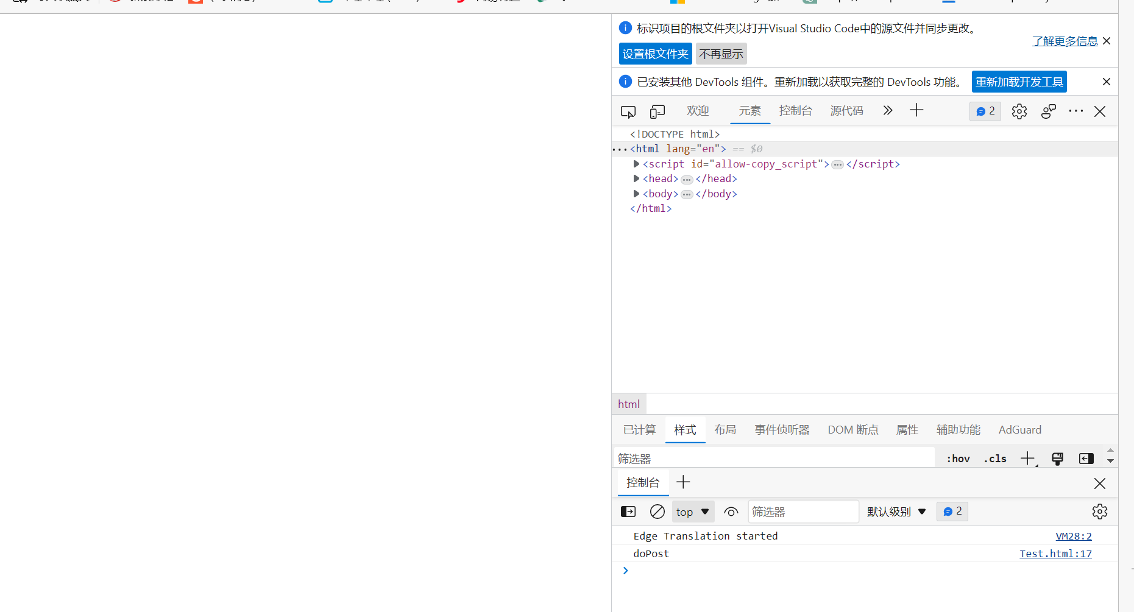The width and height of the screenshot is (1134, 612).
Task: Open the 属性 tab
Action: point(907,430)
